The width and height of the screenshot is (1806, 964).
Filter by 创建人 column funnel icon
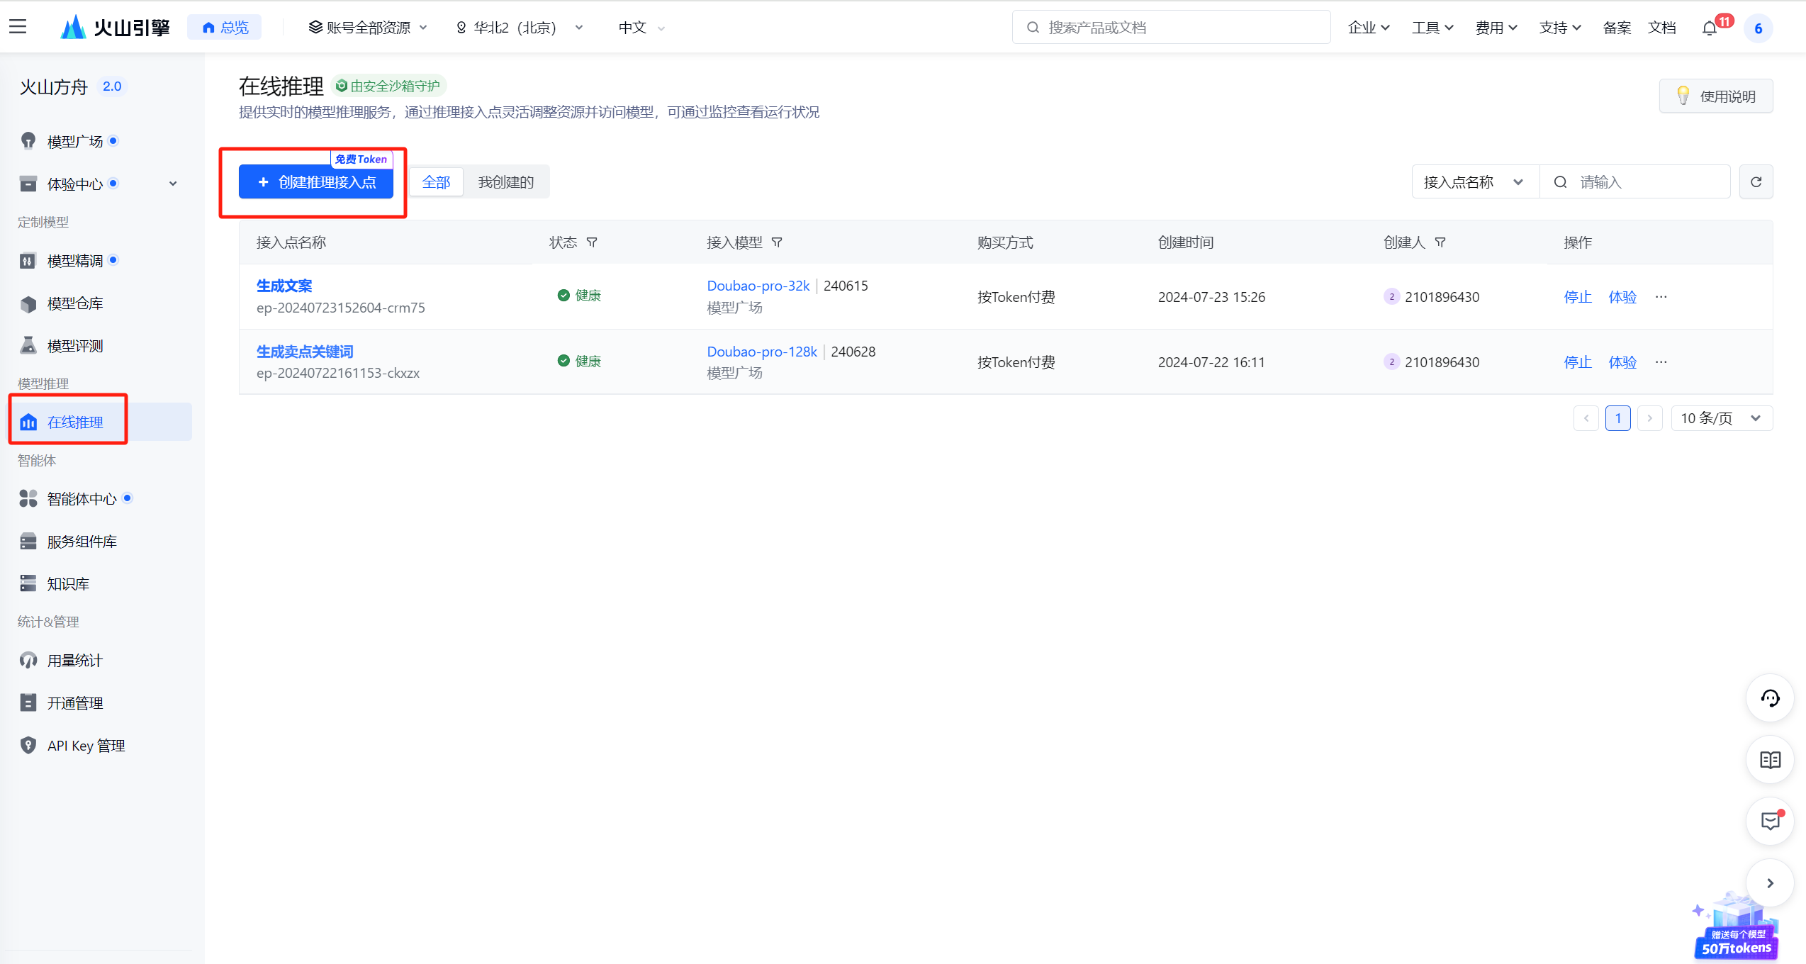point(1440,242)
